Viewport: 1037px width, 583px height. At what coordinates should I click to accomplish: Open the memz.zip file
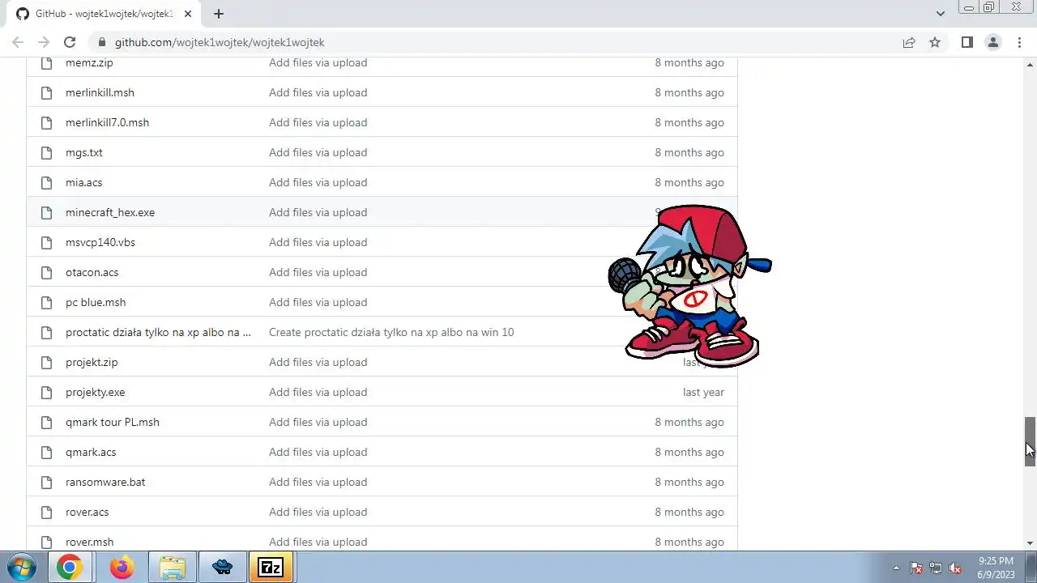89,62
